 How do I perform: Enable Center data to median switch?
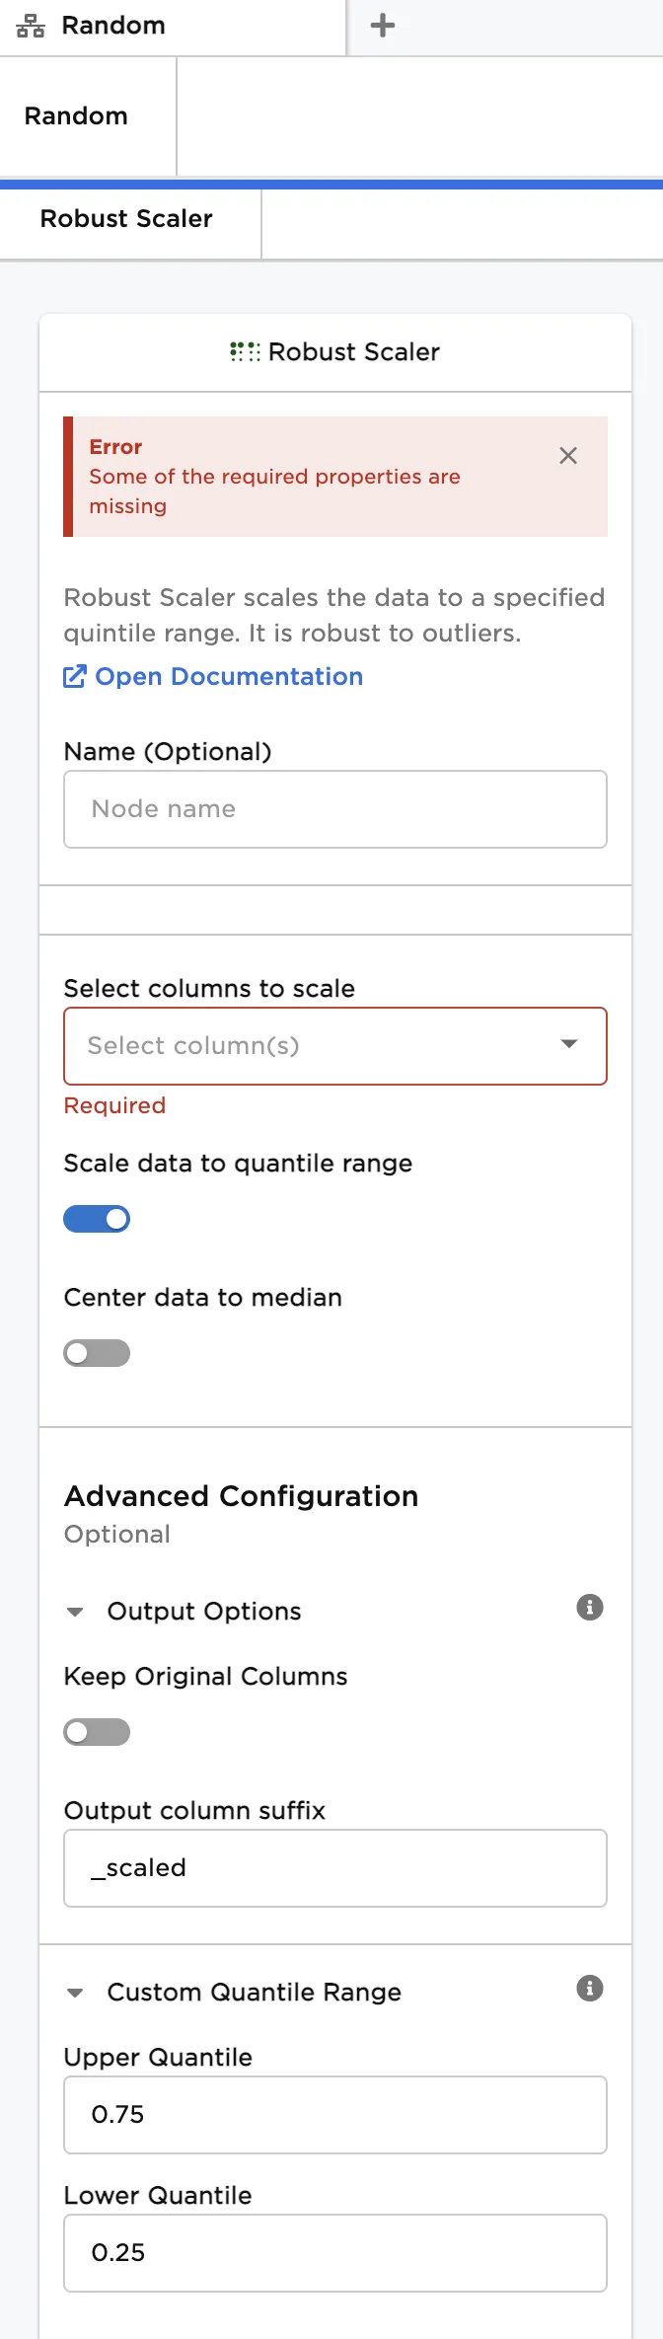click(97, 1353)
